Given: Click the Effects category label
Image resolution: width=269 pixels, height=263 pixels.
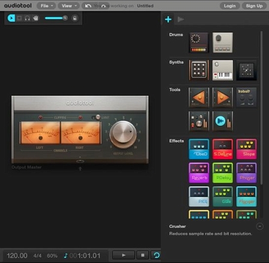Looking at the screenshot, I should (x=177, y=141).
